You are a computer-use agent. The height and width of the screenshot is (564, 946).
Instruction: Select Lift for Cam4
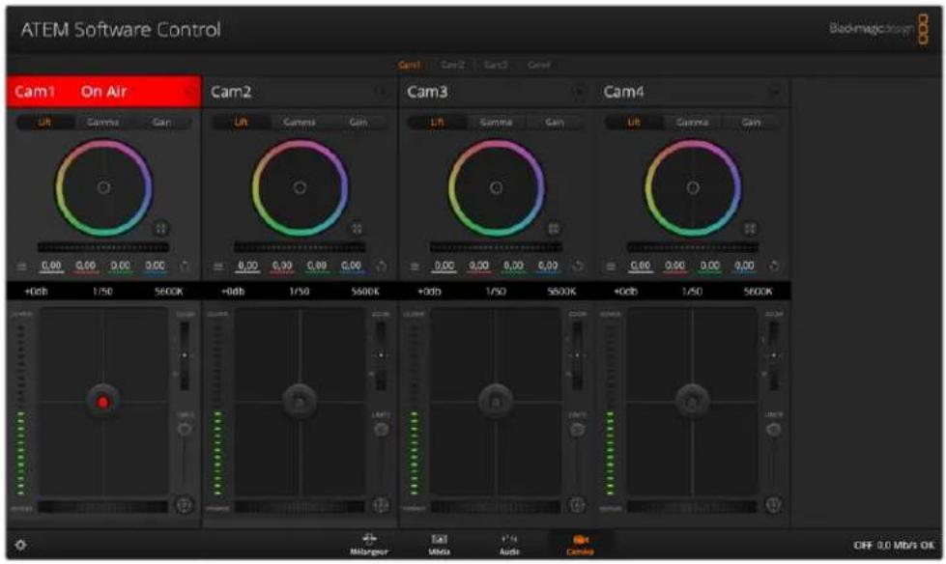(x=634, y=123)
